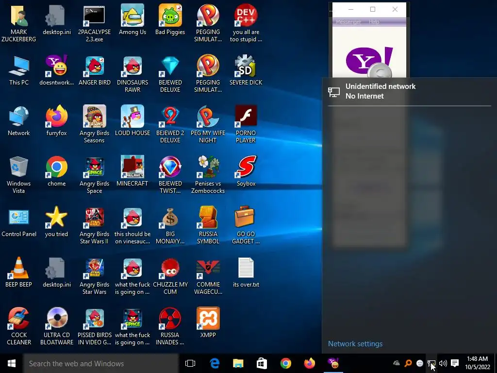Open Task View from the taskbar
The height and width of the screenshot is (373, 497).
click(190, 363)
